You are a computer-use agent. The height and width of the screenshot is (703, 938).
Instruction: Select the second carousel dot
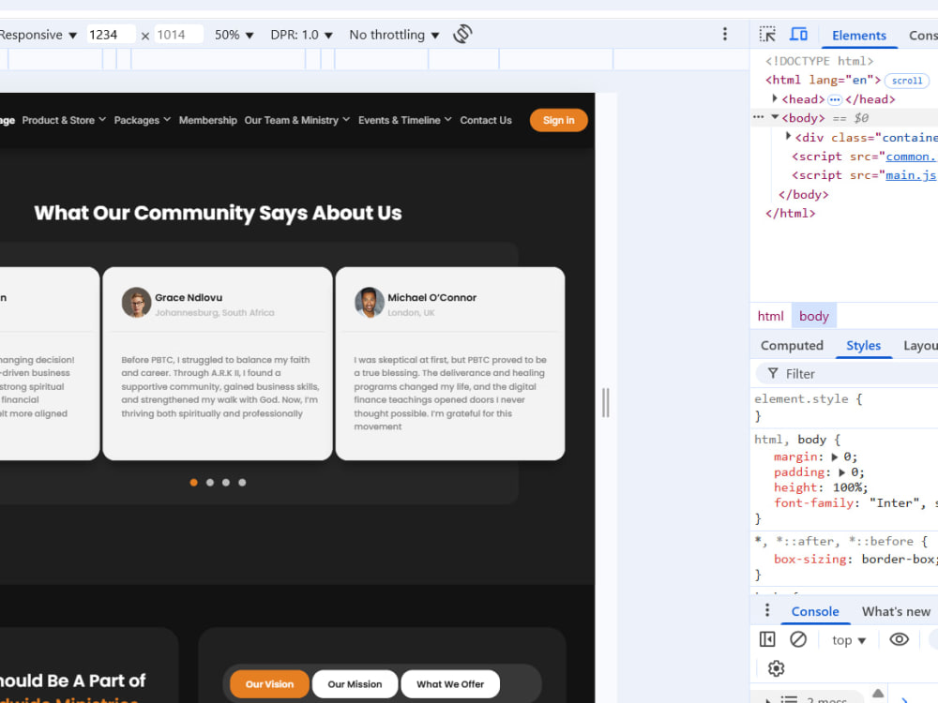pos(210,483)
